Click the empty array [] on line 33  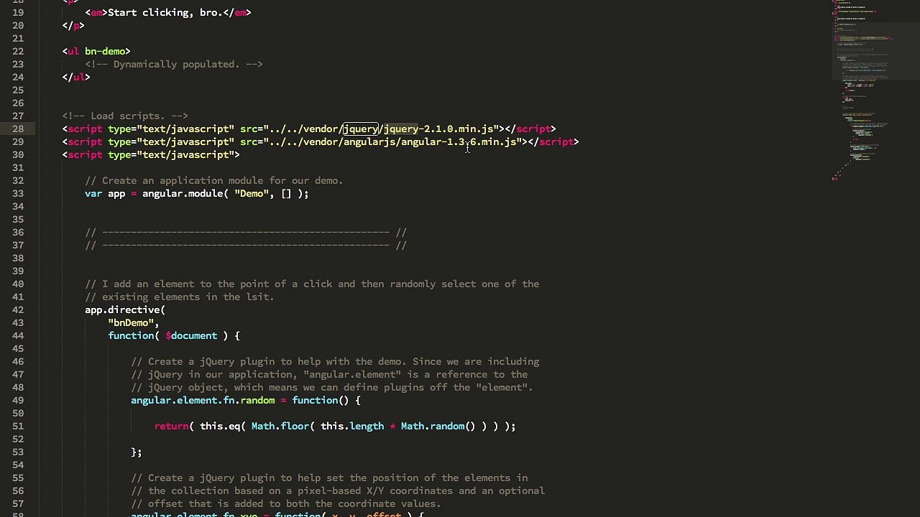[286, 194]
